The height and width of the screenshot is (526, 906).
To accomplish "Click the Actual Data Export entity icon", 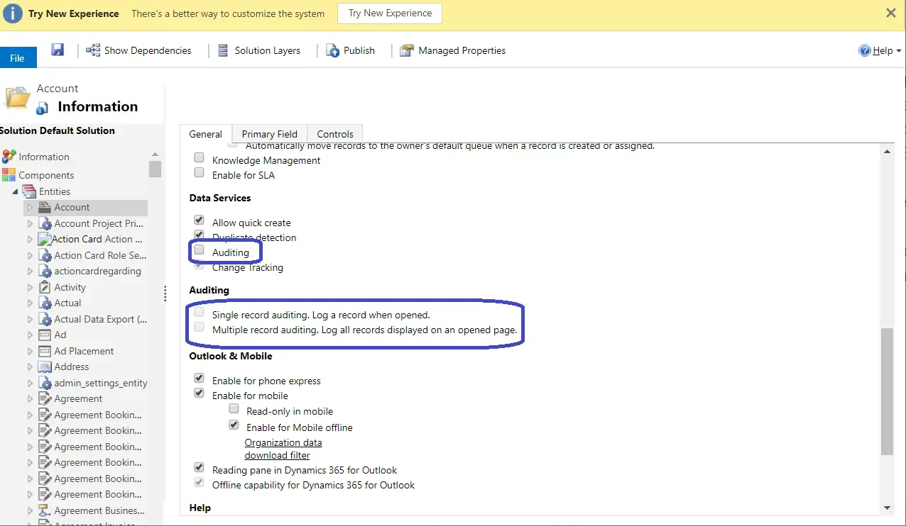I will coord(45,319).
